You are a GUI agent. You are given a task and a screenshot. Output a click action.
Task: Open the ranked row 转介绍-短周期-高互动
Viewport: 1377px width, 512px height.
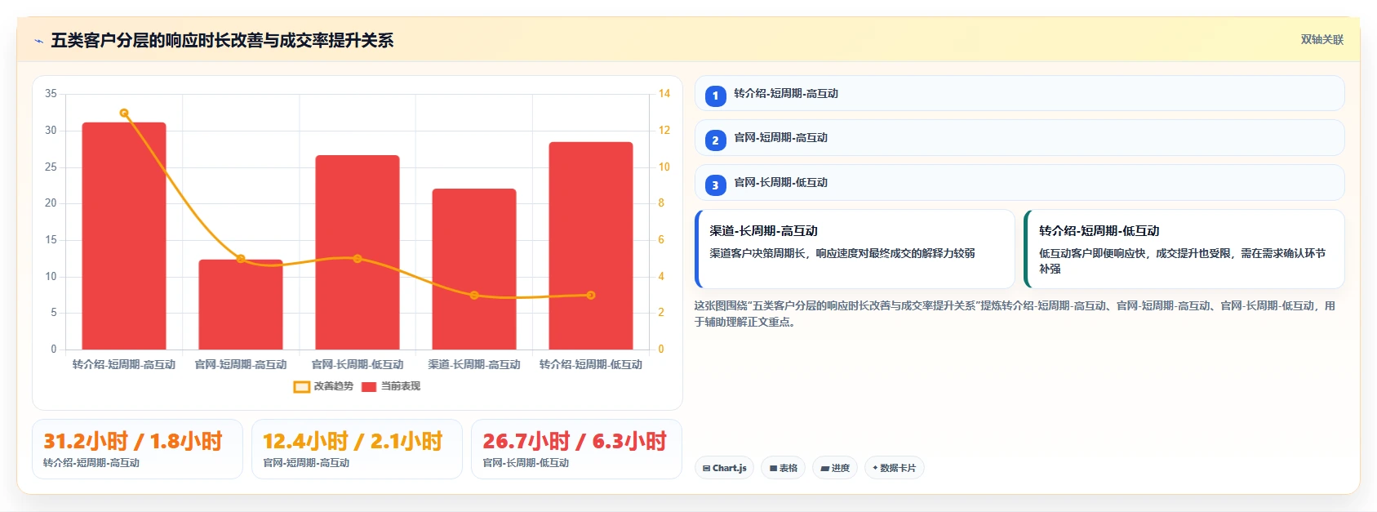tap(1019, 93)
